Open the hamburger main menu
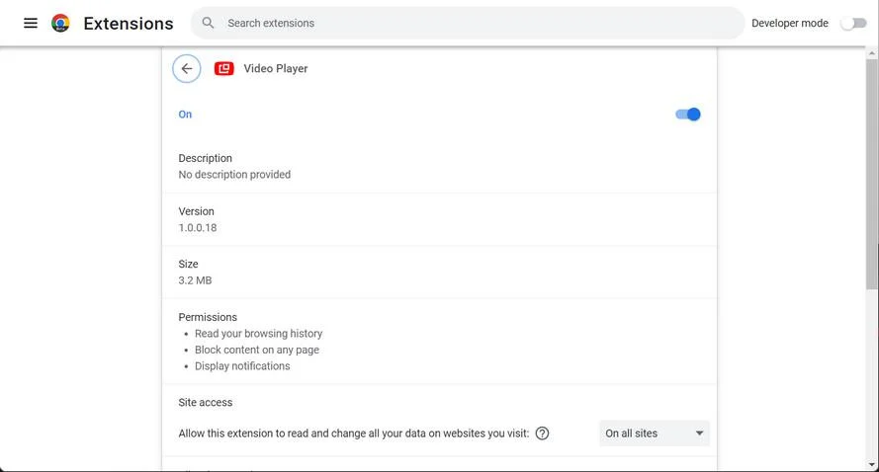The height and width of the screenshot is (472, 879). pos(31,23)
